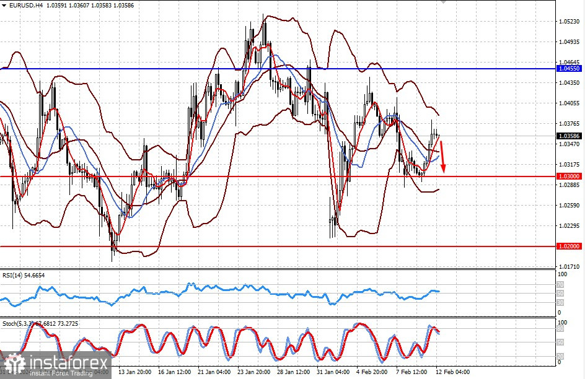
Task: Select the blue 1.04550 price label
Action: 569,69
